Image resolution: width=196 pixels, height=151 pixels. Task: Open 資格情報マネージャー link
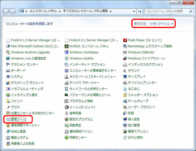(25, 125)
